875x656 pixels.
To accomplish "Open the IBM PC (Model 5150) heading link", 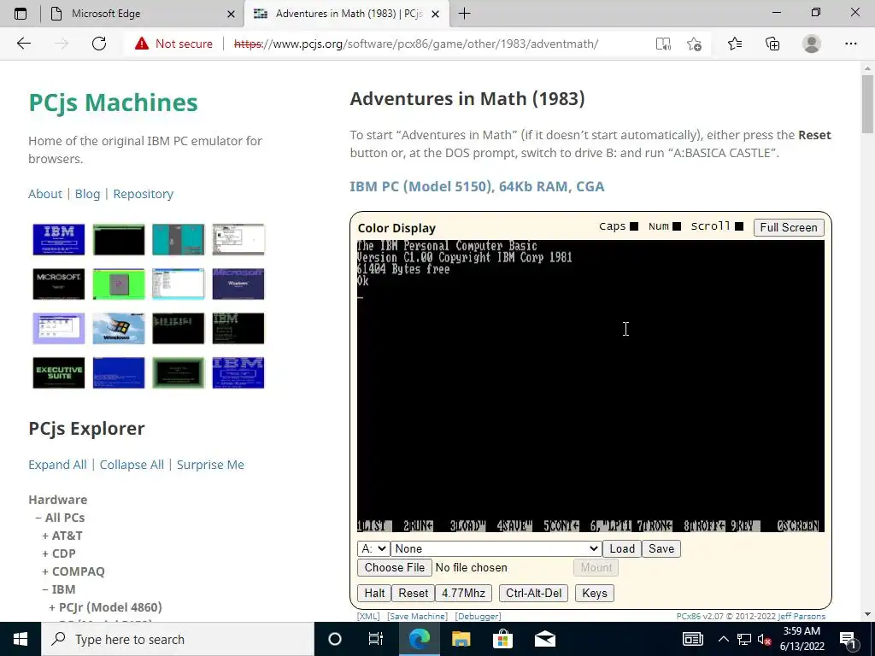I will click(477, 186).
